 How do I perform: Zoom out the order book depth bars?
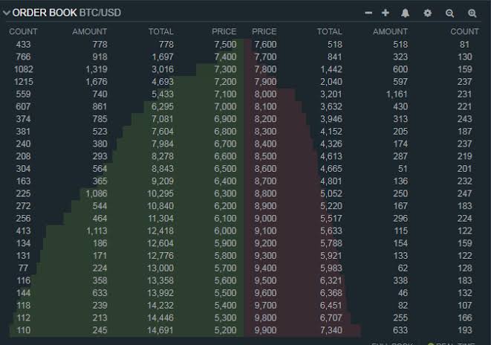tap(449, 13)
